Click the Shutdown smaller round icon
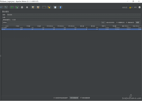 click(27, 7)
